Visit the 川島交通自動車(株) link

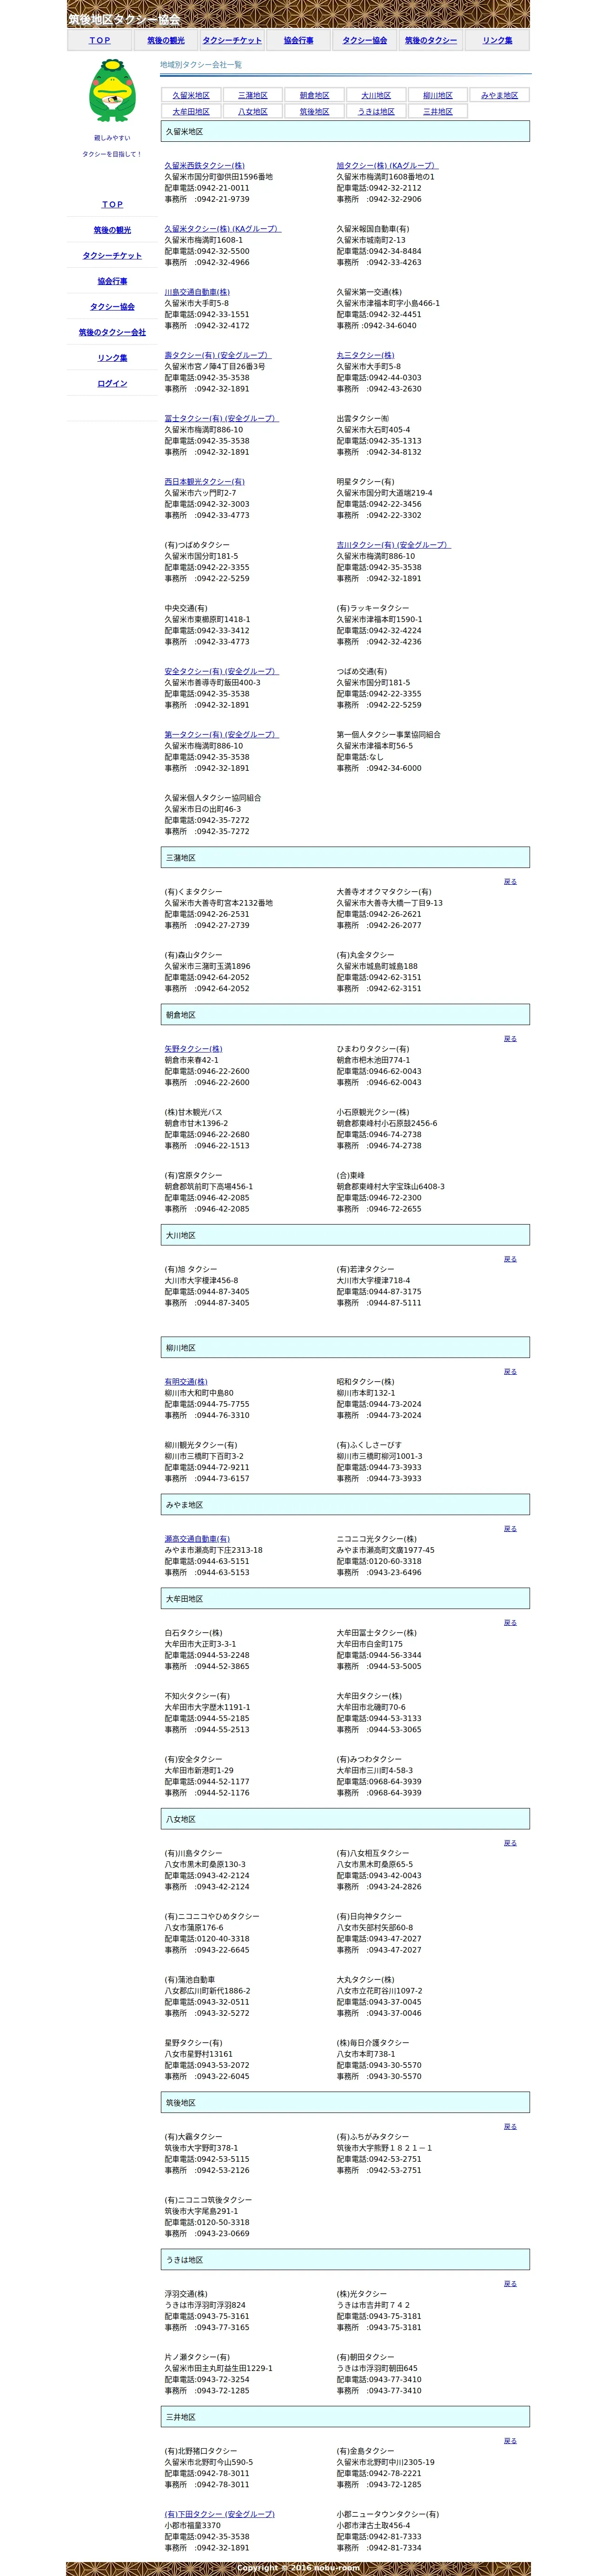click(197, 292)
